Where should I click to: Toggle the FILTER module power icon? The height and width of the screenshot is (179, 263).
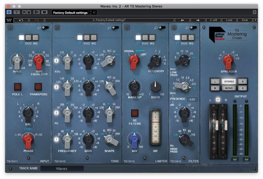pos(174,28)
